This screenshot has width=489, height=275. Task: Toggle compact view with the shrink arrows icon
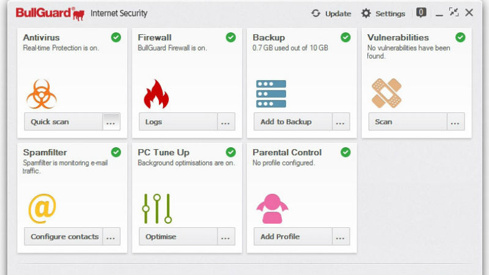(x=454, y=12)
